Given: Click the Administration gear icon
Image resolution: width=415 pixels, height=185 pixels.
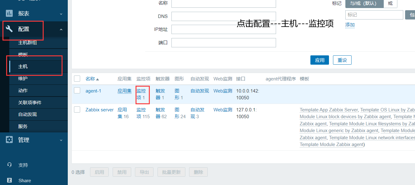Looking at the screenshot, I should [x=9, y=140].
